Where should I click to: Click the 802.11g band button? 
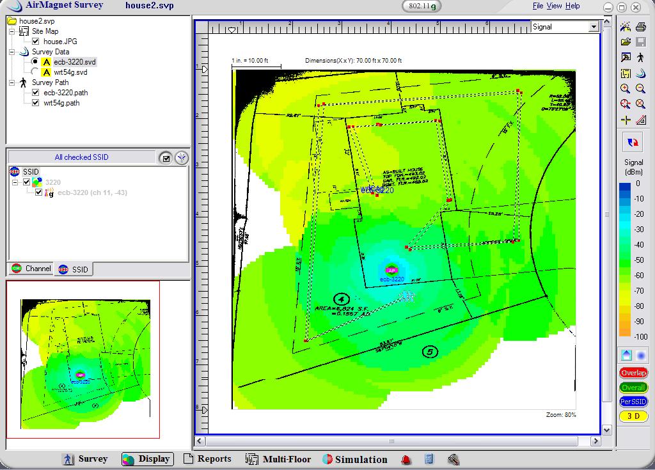point(422,6)
